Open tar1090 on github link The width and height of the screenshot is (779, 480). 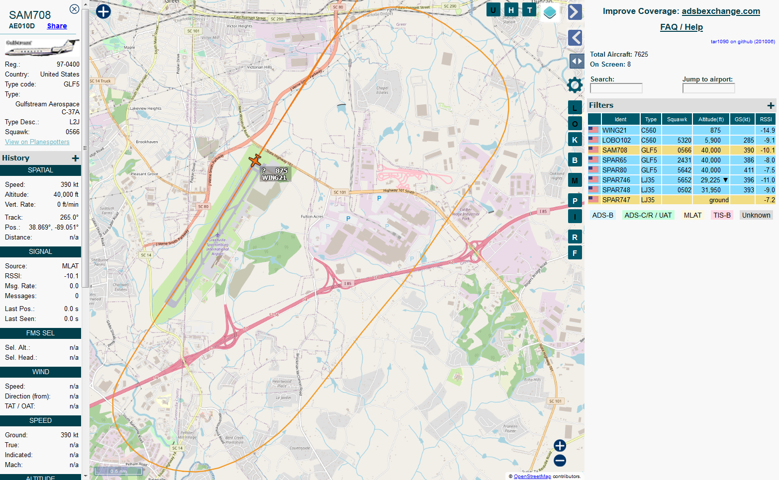click(743, 42)
